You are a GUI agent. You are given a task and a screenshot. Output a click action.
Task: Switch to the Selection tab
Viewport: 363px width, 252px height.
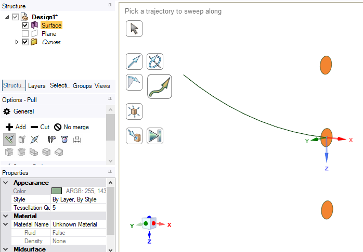(60, 85)
